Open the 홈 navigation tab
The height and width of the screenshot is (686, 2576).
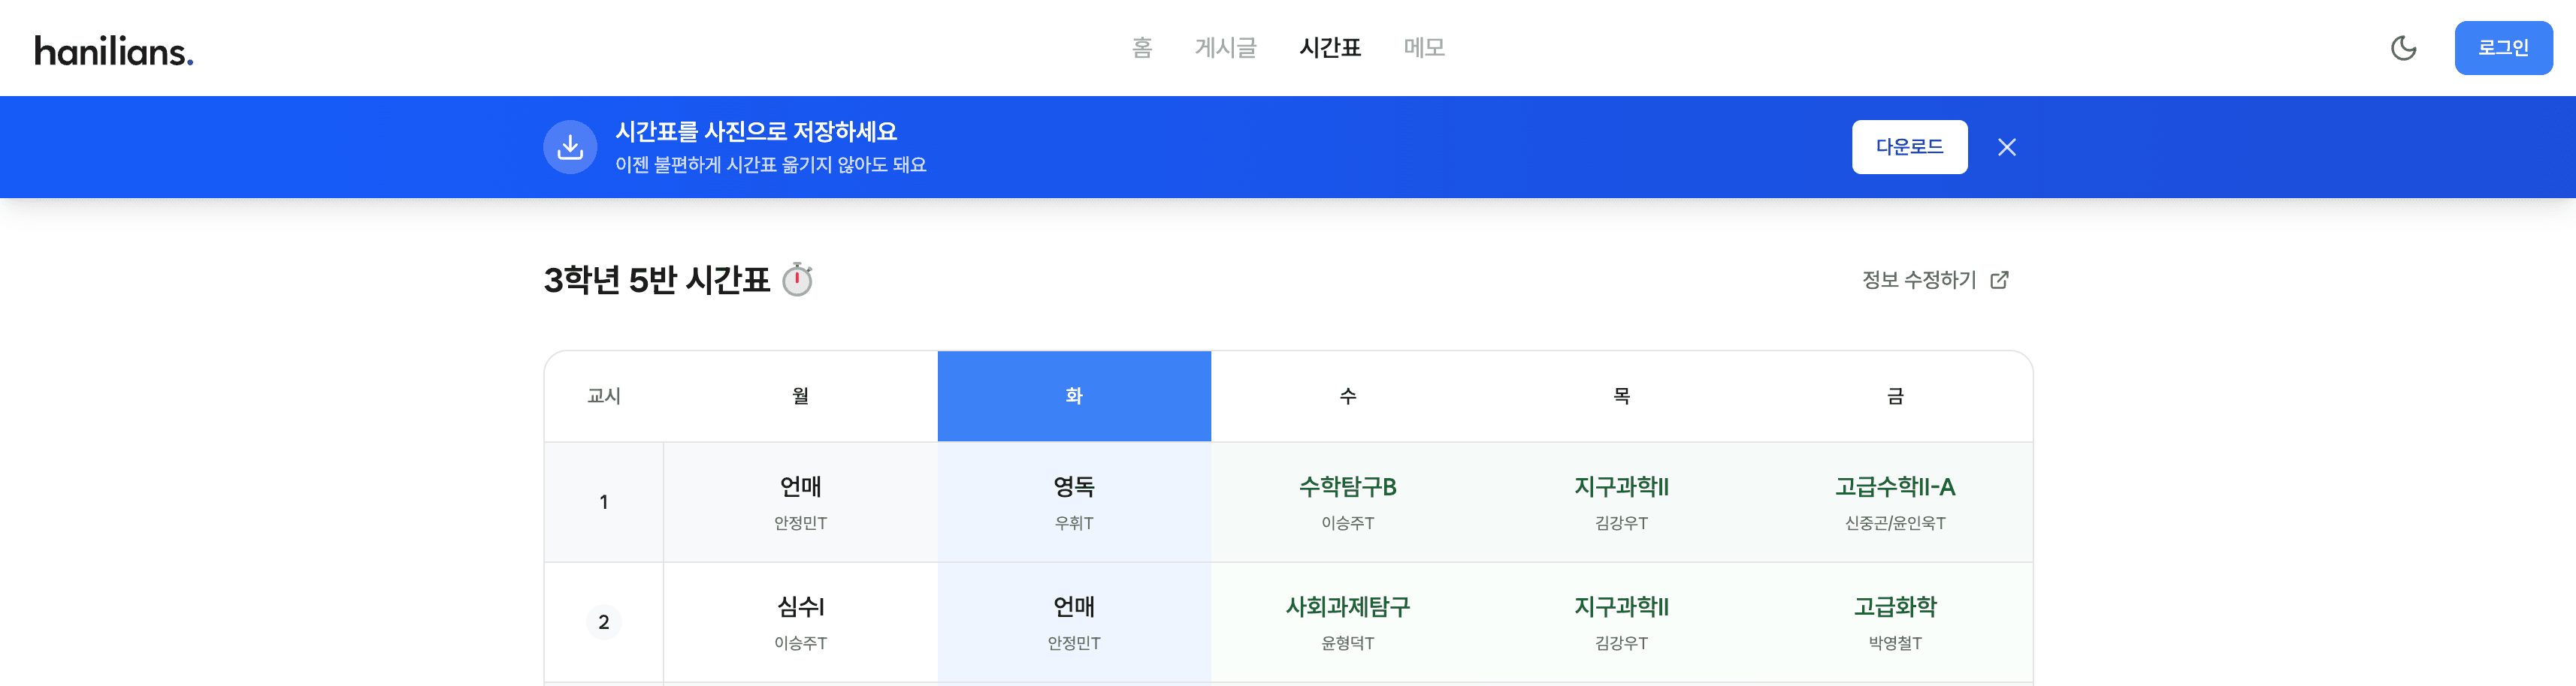point(1142,47)
